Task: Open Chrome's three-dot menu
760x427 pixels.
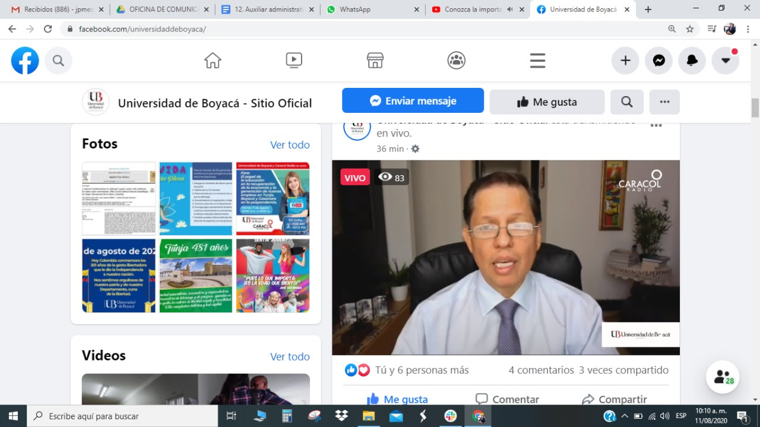Action: click(x=748, y=29)
